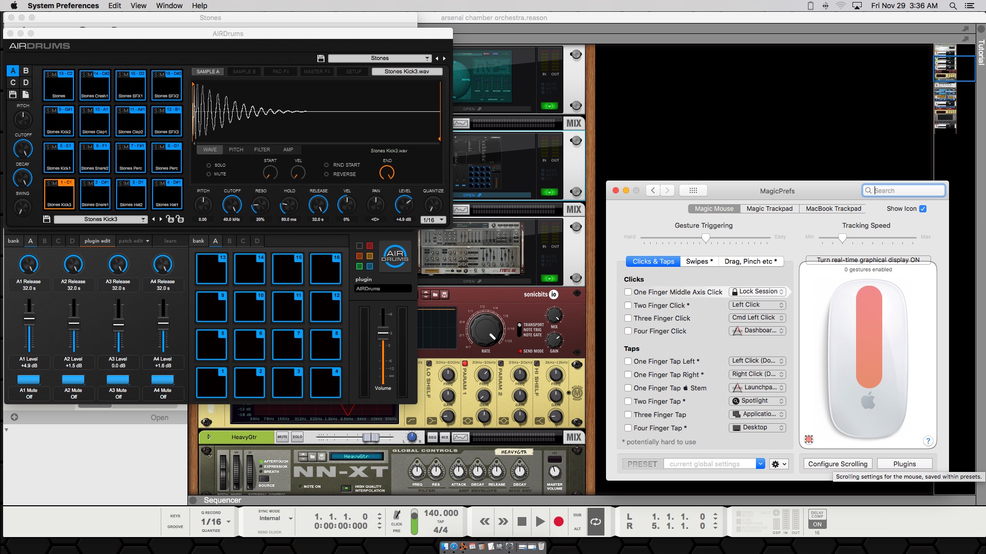The height and width of the screenshot is (554, 986).
Task: Switch to the MASTER FX tab
Action: click(x=317, y=72)
